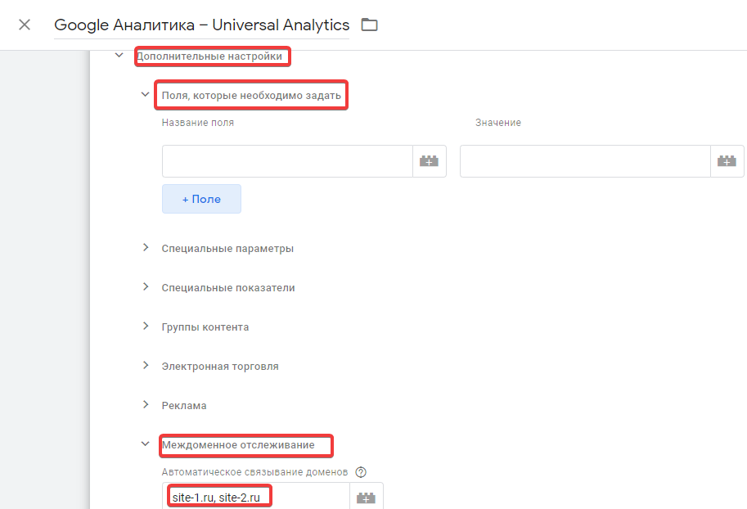The height and width of the screenshot is (509, 747).
Task: Expand the Реклама chevron
Action: tap(146, 404)
